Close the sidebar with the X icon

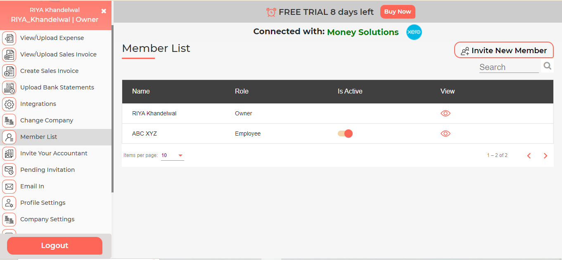pyautogui.click(x=104, y=11)
